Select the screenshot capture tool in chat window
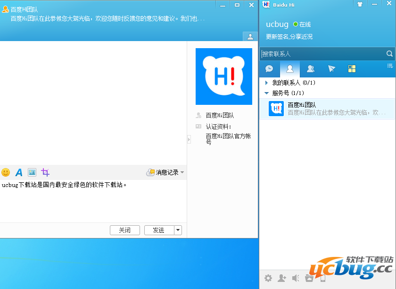Image resolution: width=396 pixels, height=289 pixels. (x=45, y=172)
